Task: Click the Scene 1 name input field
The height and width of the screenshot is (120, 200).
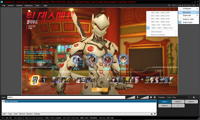Action: click(66, 97)
